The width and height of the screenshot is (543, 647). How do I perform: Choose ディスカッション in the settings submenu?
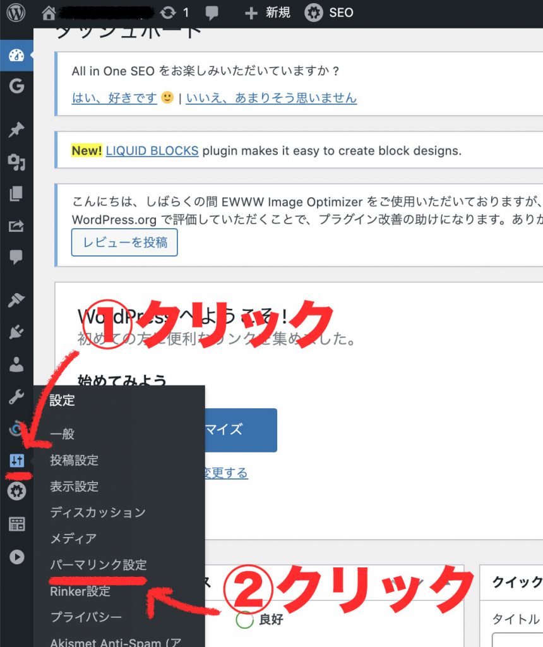click(x=98, y=512)
